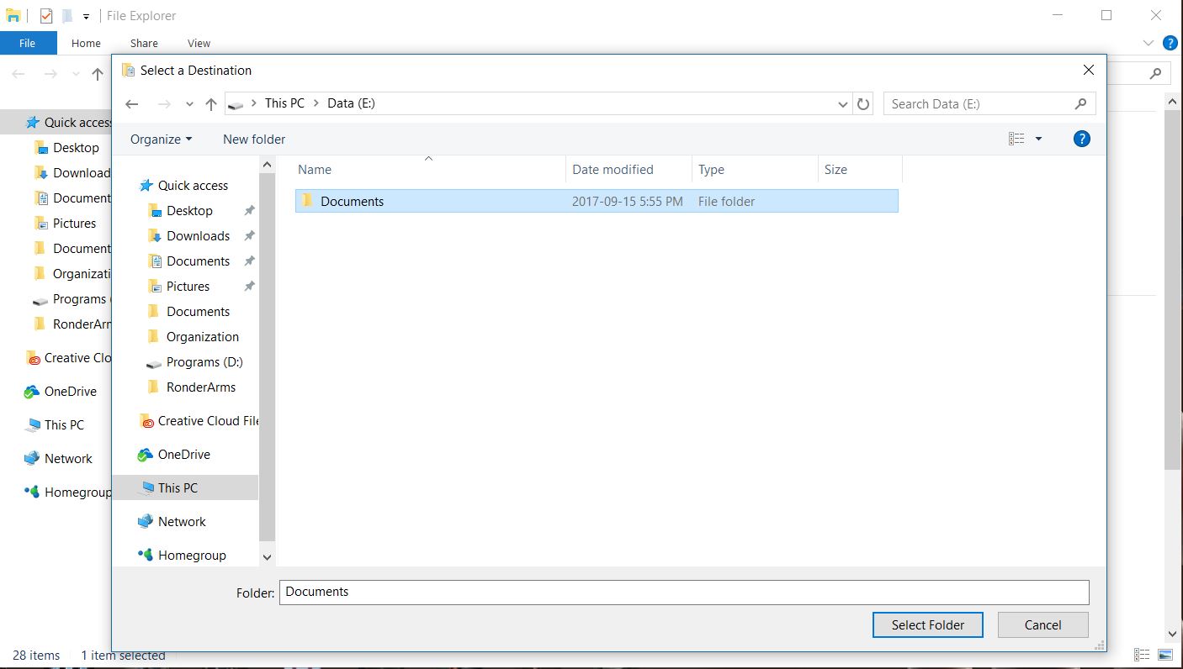Open the address bar dropdown arrow

pos(842,103)
